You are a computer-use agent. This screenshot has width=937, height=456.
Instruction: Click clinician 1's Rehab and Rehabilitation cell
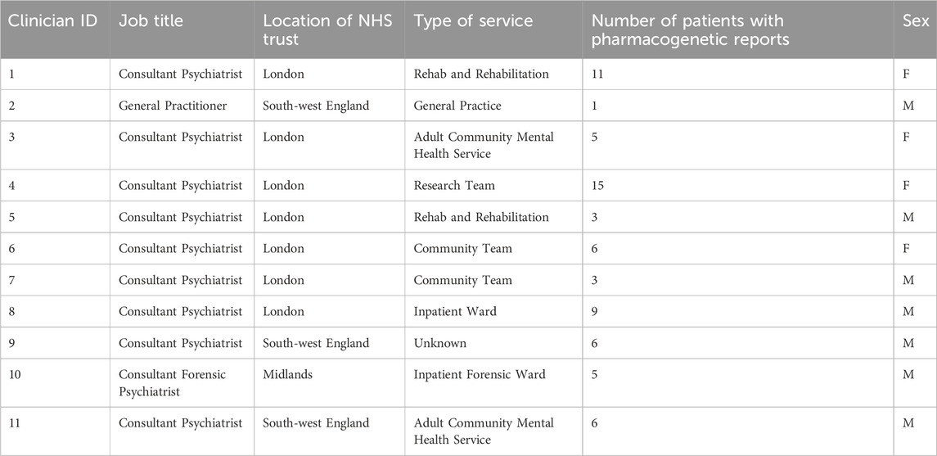[481, 74]
